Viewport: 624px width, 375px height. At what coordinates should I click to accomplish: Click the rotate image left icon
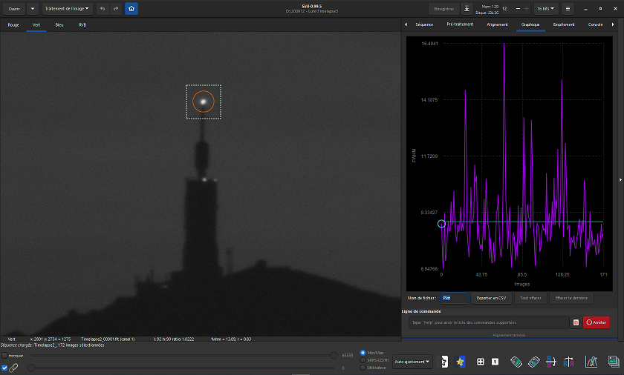[517, 362]
